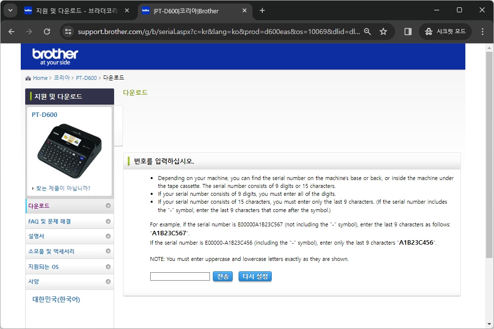Click scrollbar down arrow
The width and height of the screenshot is (494, 329).
[x=489, y=324]
